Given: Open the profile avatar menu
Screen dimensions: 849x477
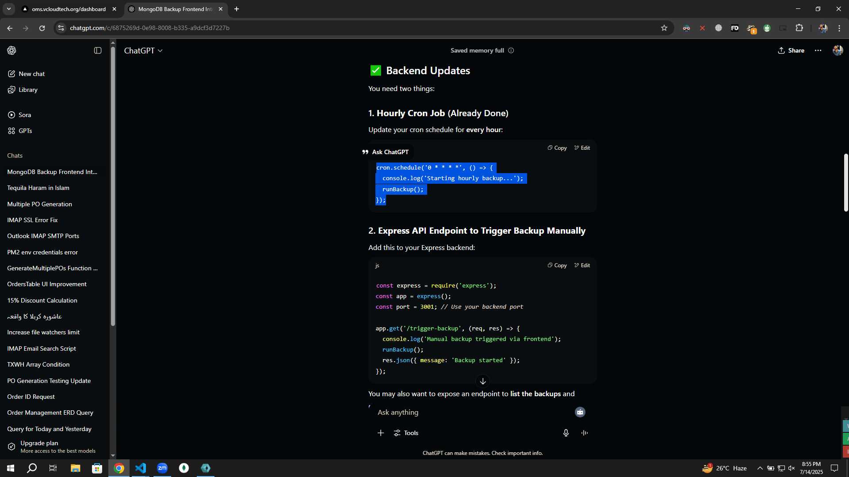Looking at the screenshot, I should pos(838,50).
